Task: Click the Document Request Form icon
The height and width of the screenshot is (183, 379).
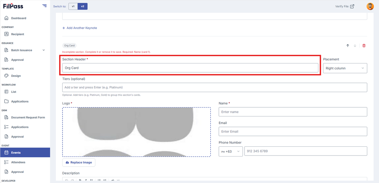Action: [6, 117]
